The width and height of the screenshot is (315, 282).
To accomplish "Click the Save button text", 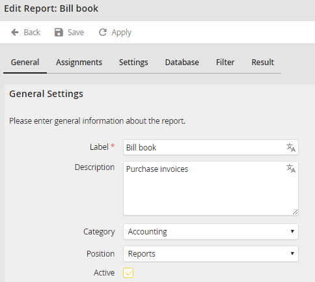I will point(75,33).
